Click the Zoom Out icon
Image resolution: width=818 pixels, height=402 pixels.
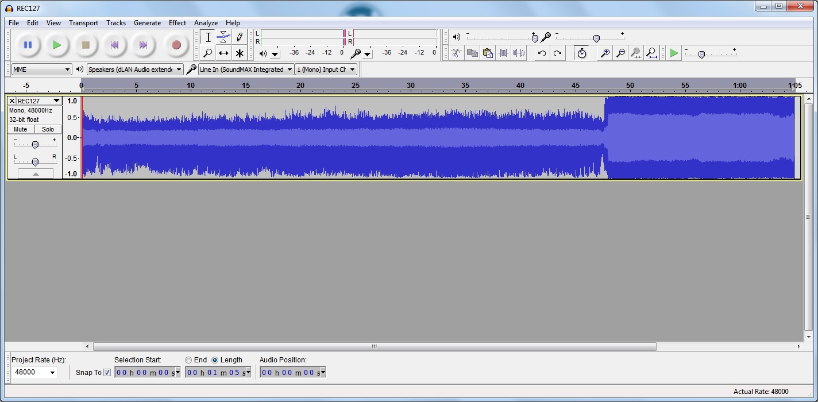(x=620, y=53)
